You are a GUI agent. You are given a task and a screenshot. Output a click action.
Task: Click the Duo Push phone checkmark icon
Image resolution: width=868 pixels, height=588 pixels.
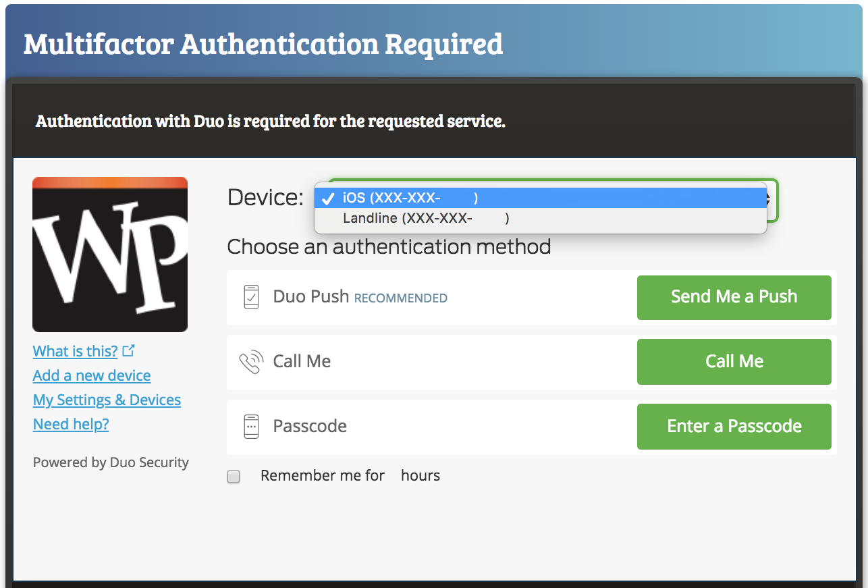point(251,297)
